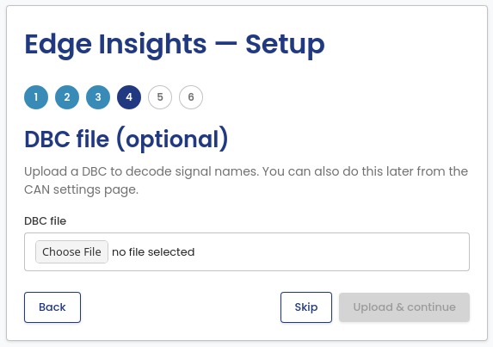Open step 5 in the wizard

point(160,97)
